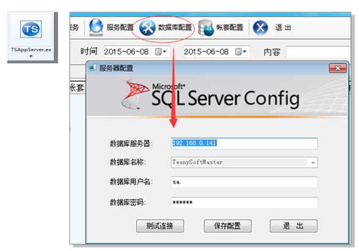Click the 数据库用户名 field containing sa

point(244,182)
